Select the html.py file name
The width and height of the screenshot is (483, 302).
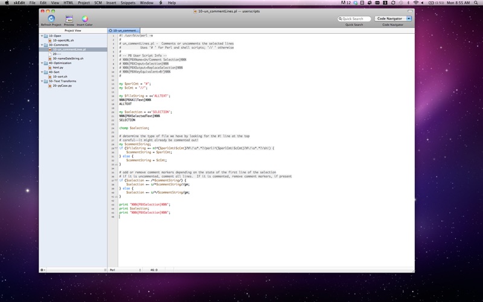[58, 68]
